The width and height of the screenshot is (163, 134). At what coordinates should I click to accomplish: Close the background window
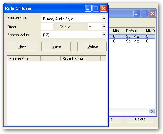152,14
